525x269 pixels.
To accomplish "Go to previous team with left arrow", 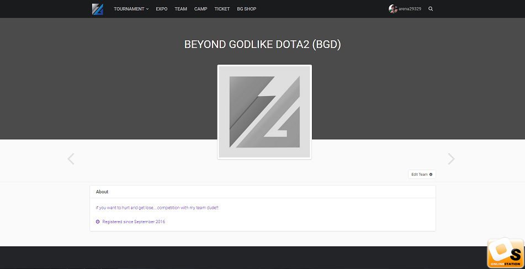I will tap(71, 159).
